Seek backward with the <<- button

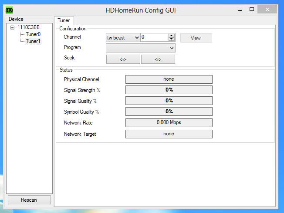tap(123, 59)
